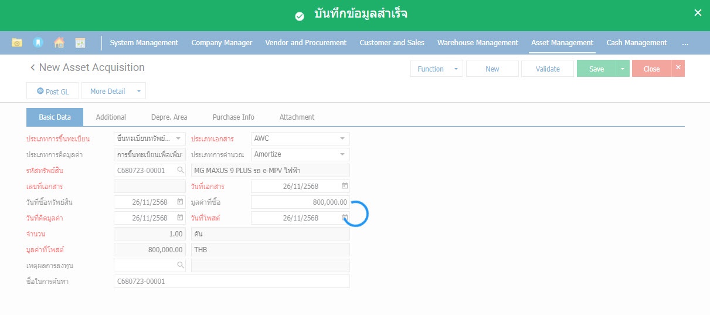710x315 pixels.
Task: Open calendar for วันที่เอกสาร date field
Action: coord(345,186)
